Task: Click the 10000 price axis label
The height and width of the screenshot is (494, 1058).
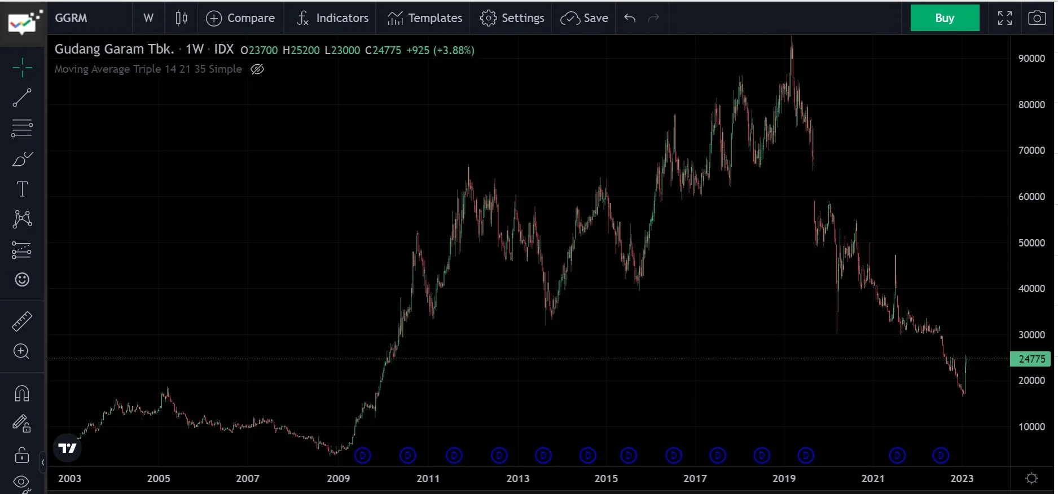Action: tap(1031, 427)
